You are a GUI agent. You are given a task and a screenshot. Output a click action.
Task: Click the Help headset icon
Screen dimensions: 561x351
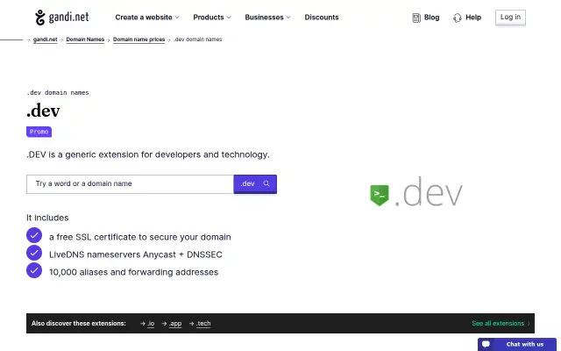(458, 18)
